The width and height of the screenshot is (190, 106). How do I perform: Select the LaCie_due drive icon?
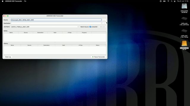(184, 31)
